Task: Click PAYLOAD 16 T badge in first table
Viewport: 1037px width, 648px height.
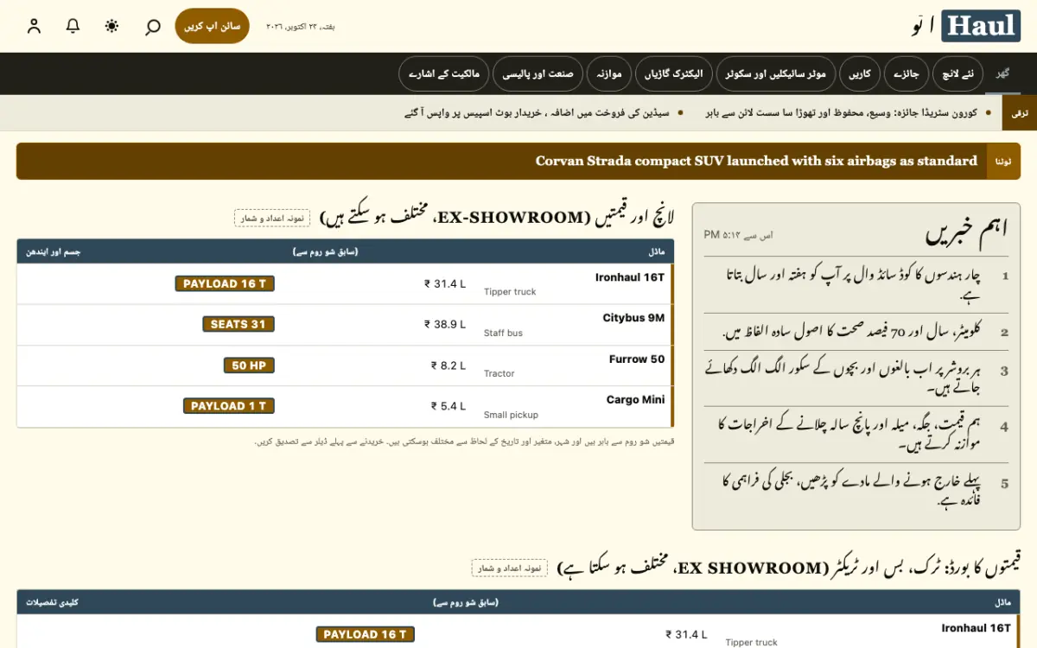Action: pos(225,283)
